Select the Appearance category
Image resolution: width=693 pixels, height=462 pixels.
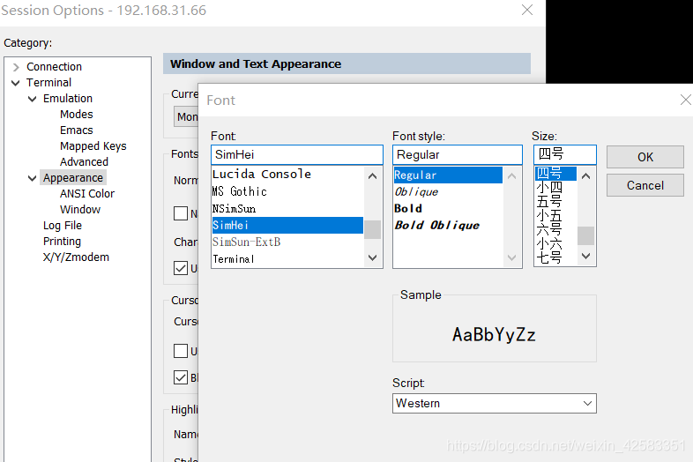[73, 178]
